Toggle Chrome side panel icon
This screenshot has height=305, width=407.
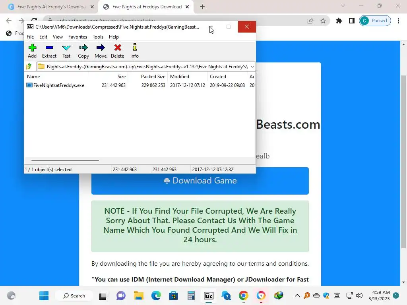pos(352,21)
